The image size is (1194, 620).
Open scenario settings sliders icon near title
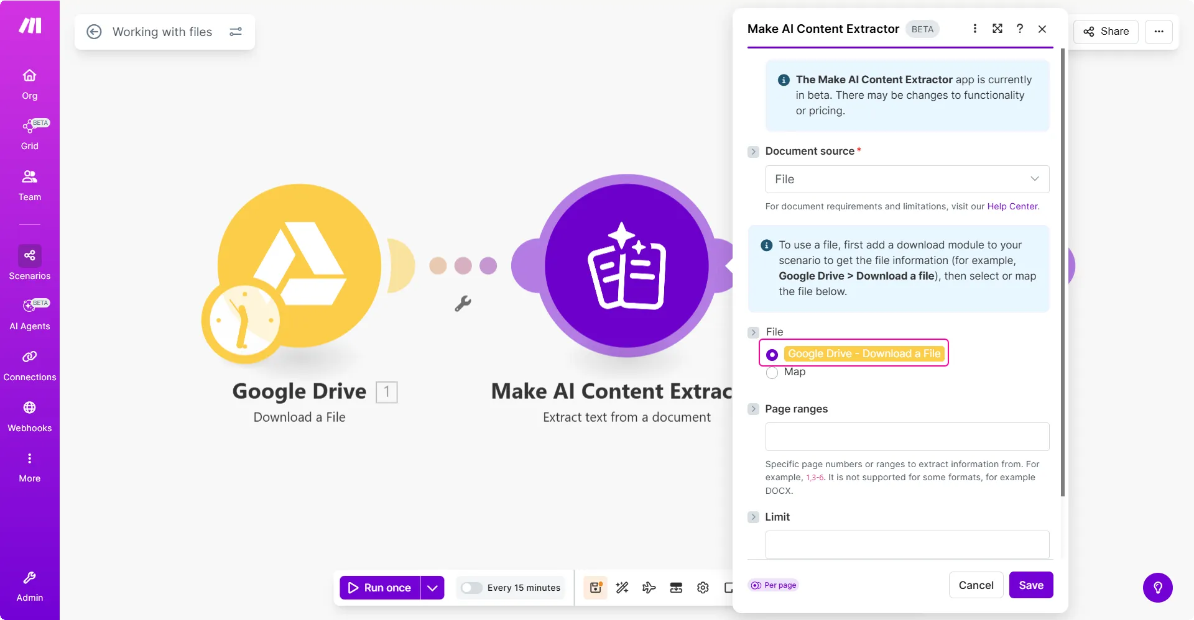coord(236,32)
